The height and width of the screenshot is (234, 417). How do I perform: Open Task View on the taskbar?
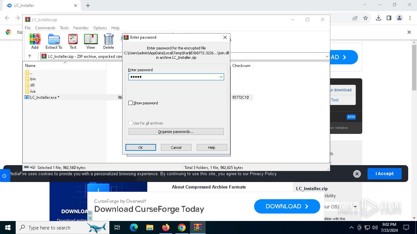tap(117, 227)
